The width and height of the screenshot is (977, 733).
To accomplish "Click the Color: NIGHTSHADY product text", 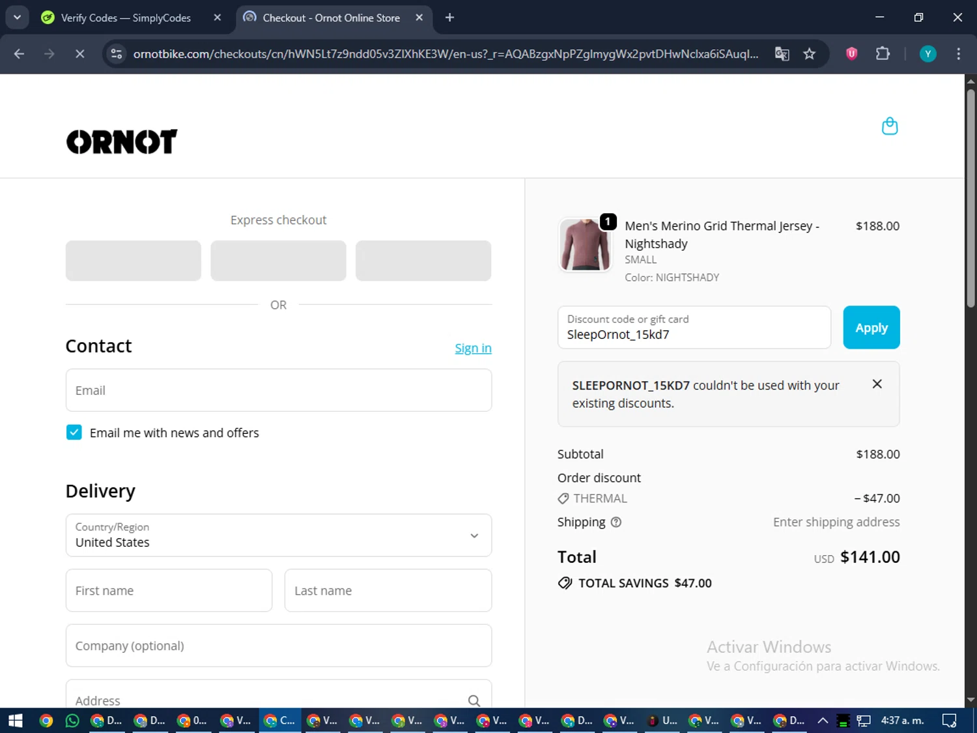I will click(x=672, y=278).
